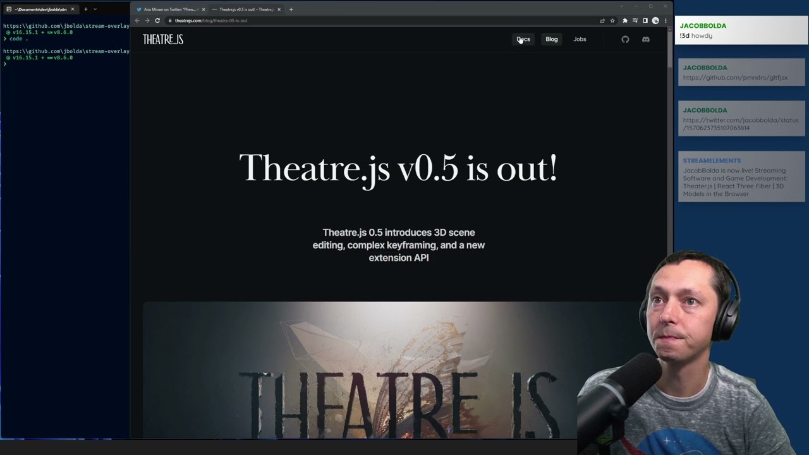809x455 pixels.
Task: Go forward using browser forward arrow
Action: (x=147, y=20)
